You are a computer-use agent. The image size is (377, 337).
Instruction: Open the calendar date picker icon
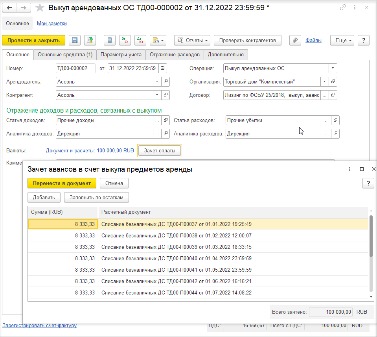(x=162, y=68)
